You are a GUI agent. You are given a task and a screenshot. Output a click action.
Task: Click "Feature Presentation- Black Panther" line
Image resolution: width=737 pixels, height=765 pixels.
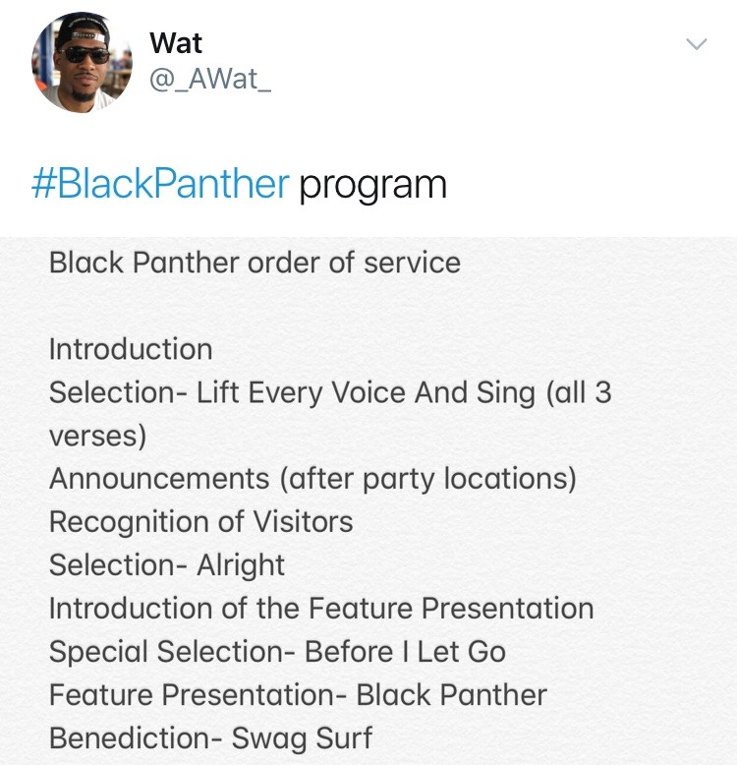[x=298, y=694]
